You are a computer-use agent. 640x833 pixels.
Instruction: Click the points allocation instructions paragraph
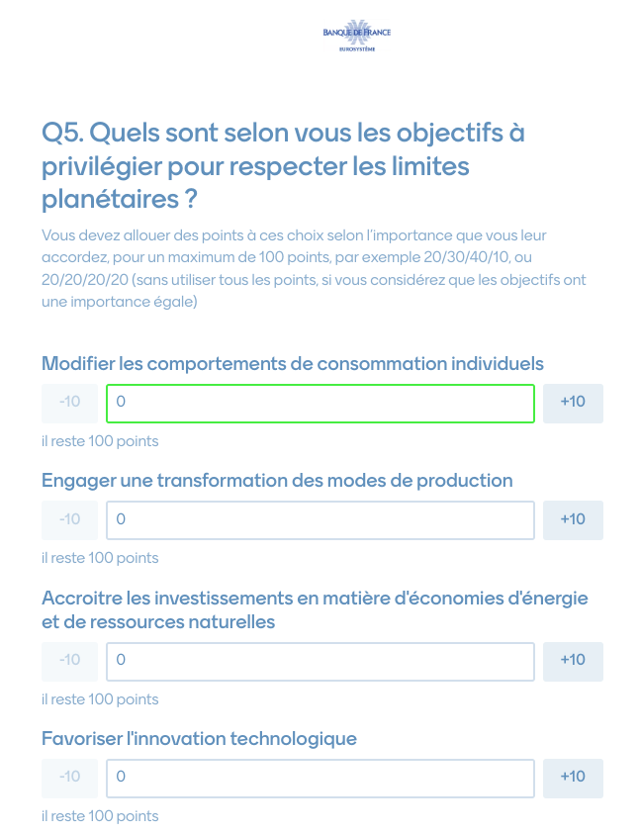pos(315,268)
